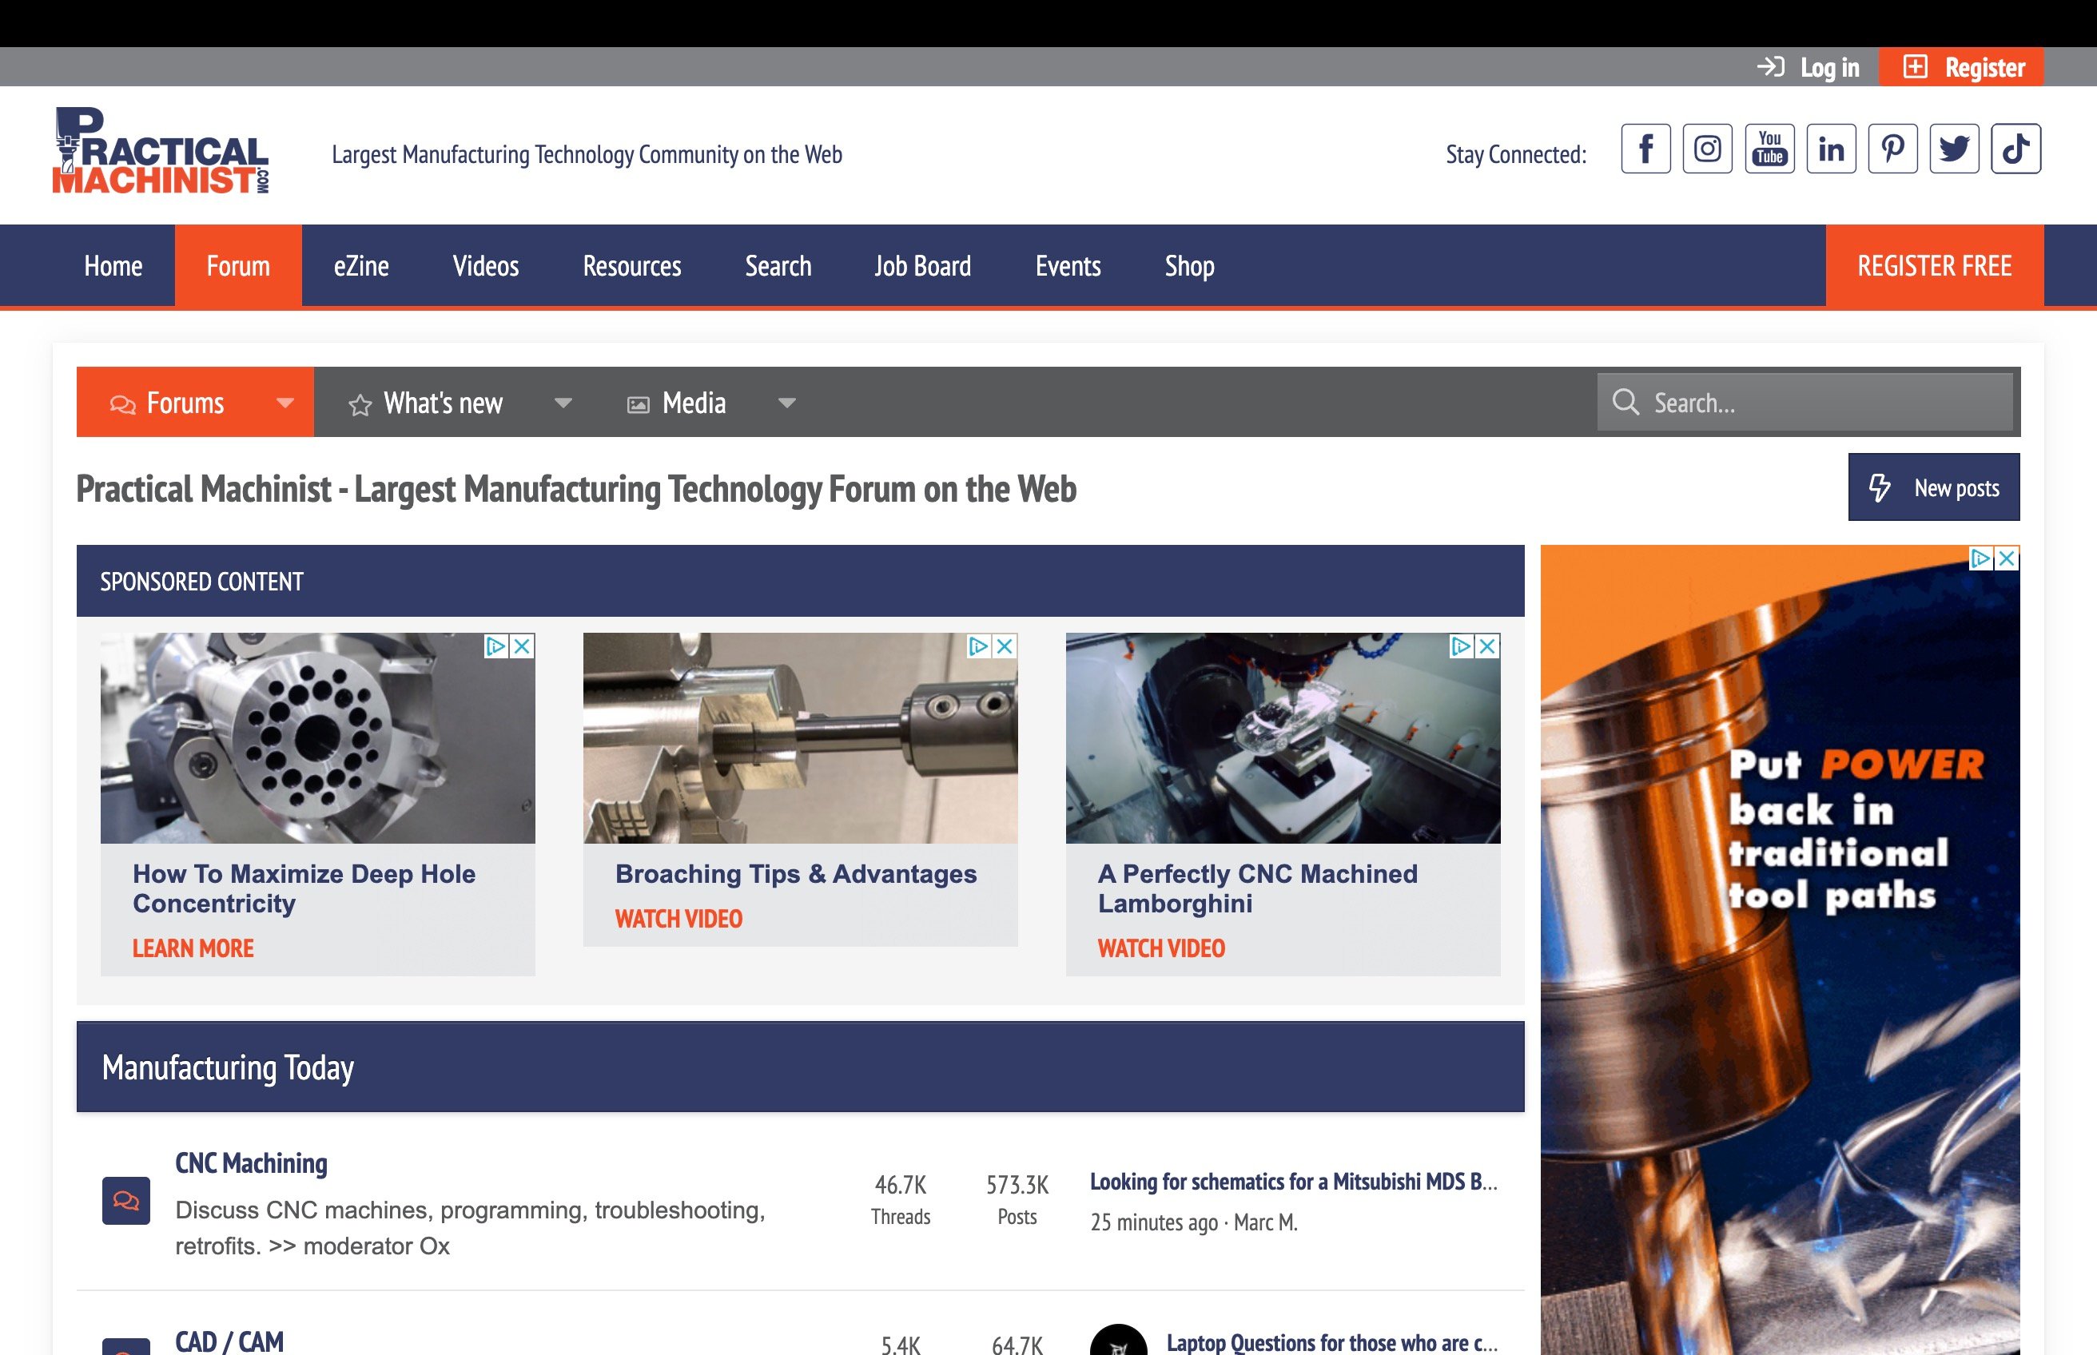This screenshot has height=1355, width=2097.
Task: Close the Broaching Tips ad
Action: coord(1004,646)
